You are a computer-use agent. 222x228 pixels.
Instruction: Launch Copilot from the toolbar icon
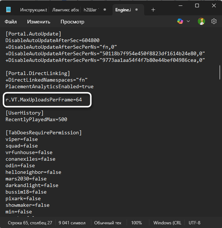180,21
